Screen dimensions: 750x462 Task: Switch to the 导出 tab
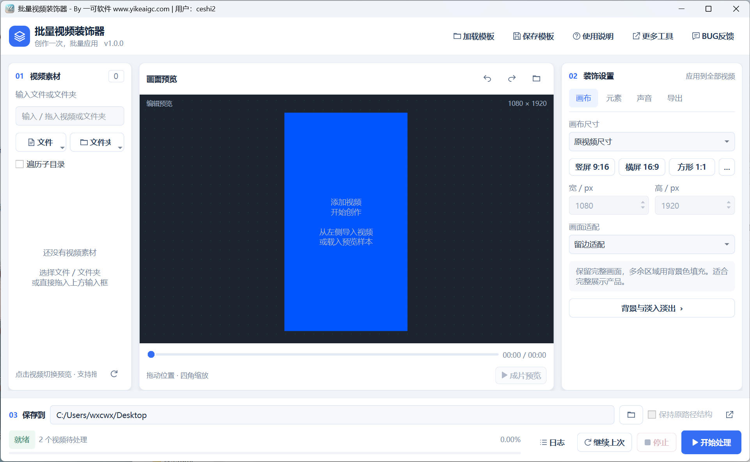coord(674,98)
